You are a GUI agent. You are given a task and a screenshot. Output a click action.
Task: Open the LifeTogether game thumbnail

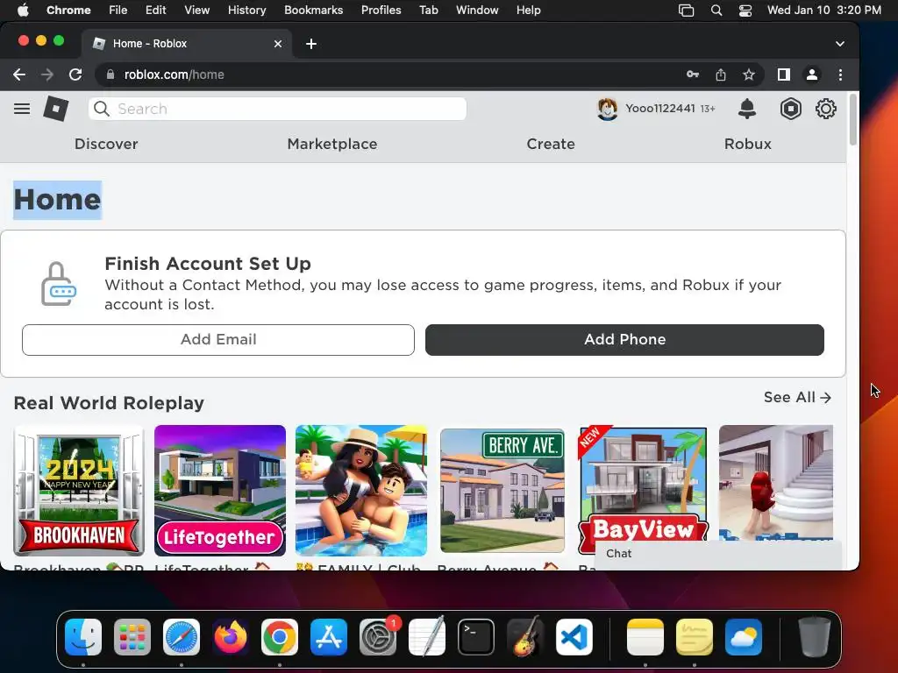(220, 491)
